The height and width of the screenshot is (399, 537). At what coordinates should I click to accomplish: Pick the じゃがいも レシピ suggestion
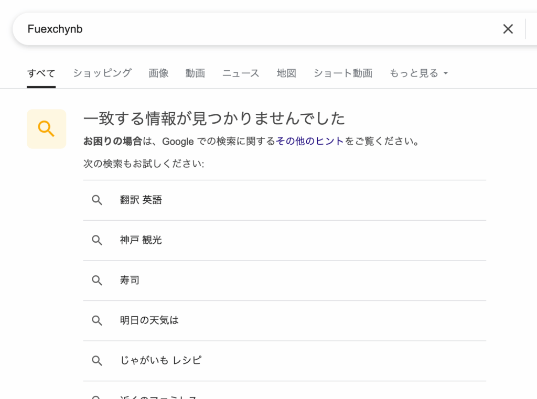pos(285,360)
